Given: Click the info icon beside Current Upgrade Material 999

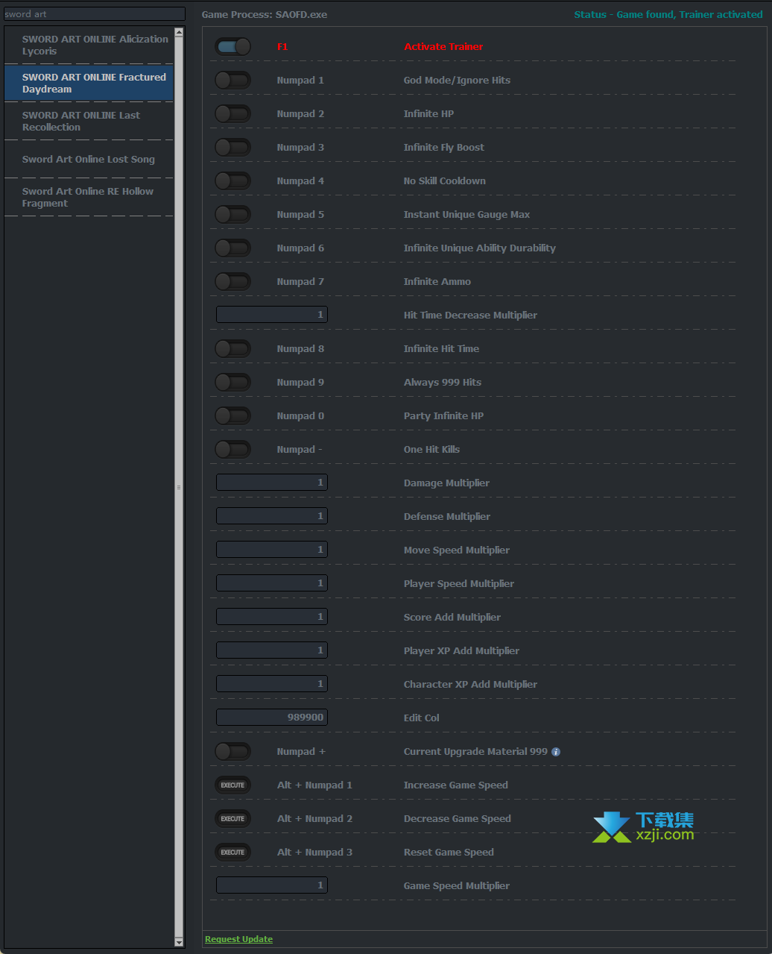Looking at the screenshot, I should [x=556, y=752].
